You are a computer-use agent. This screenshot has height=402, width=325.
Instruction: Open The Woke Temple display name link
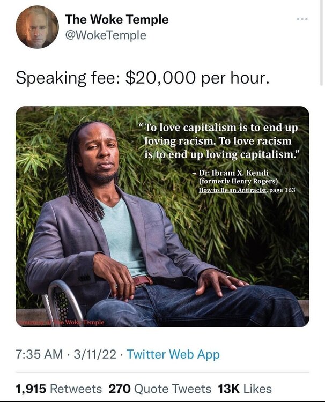point(116,20)
